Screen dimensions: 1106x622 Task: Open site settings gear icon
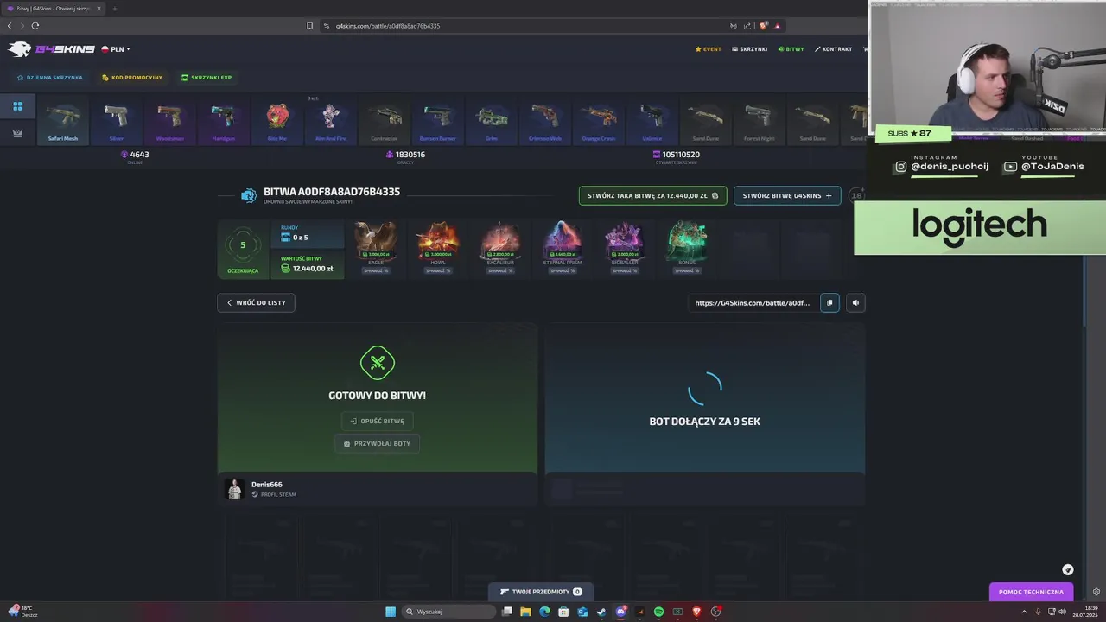pyautogui.click(x=1096, y=592)
